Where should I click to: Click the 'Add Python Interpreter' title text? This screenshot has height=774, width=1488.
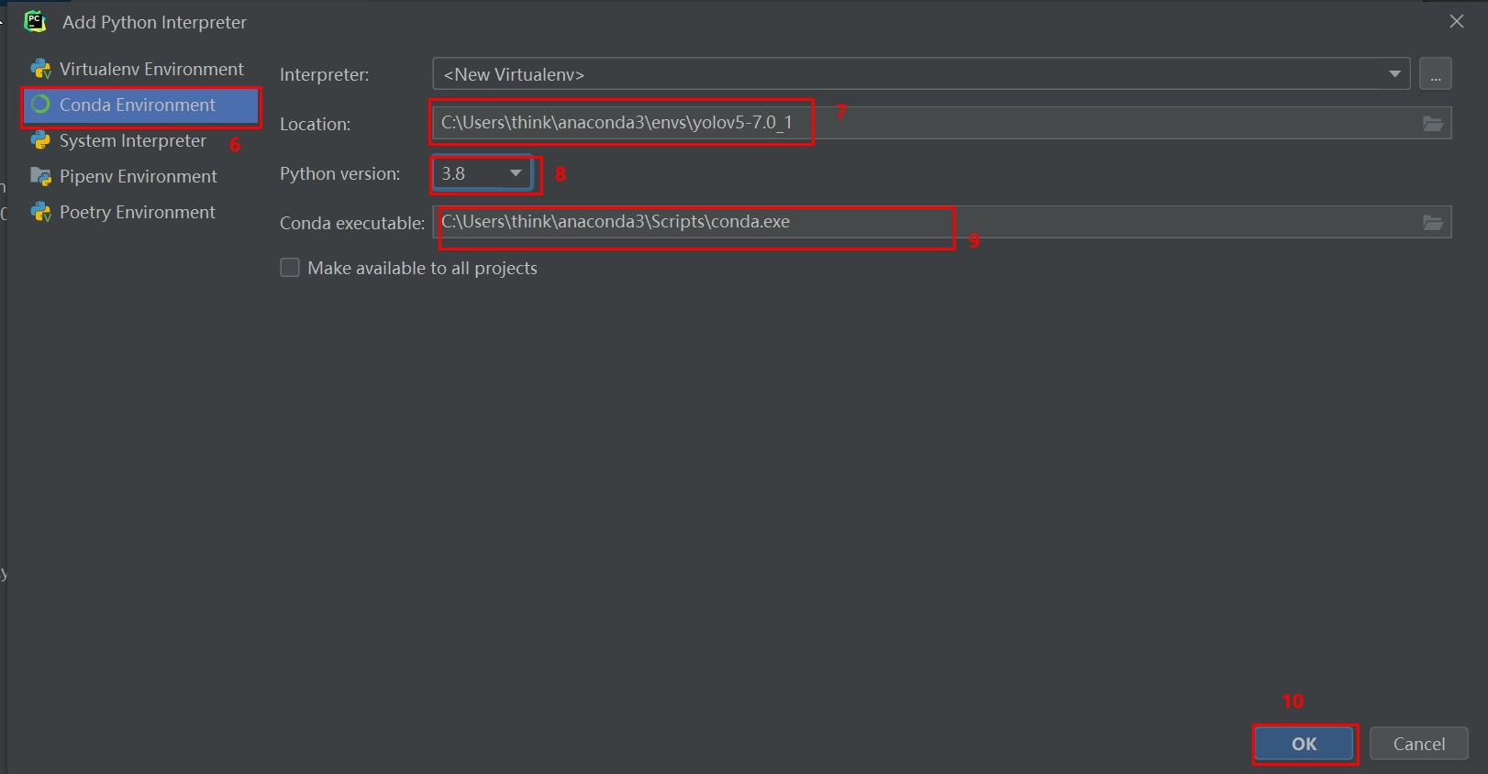(154, 22)
